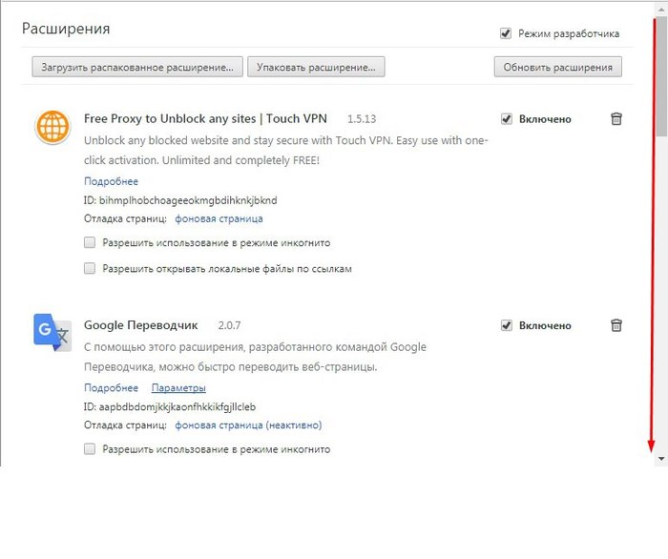
Task: Disable Touch VPN via Включено checkbox
Action: click(x=506, y=119)
